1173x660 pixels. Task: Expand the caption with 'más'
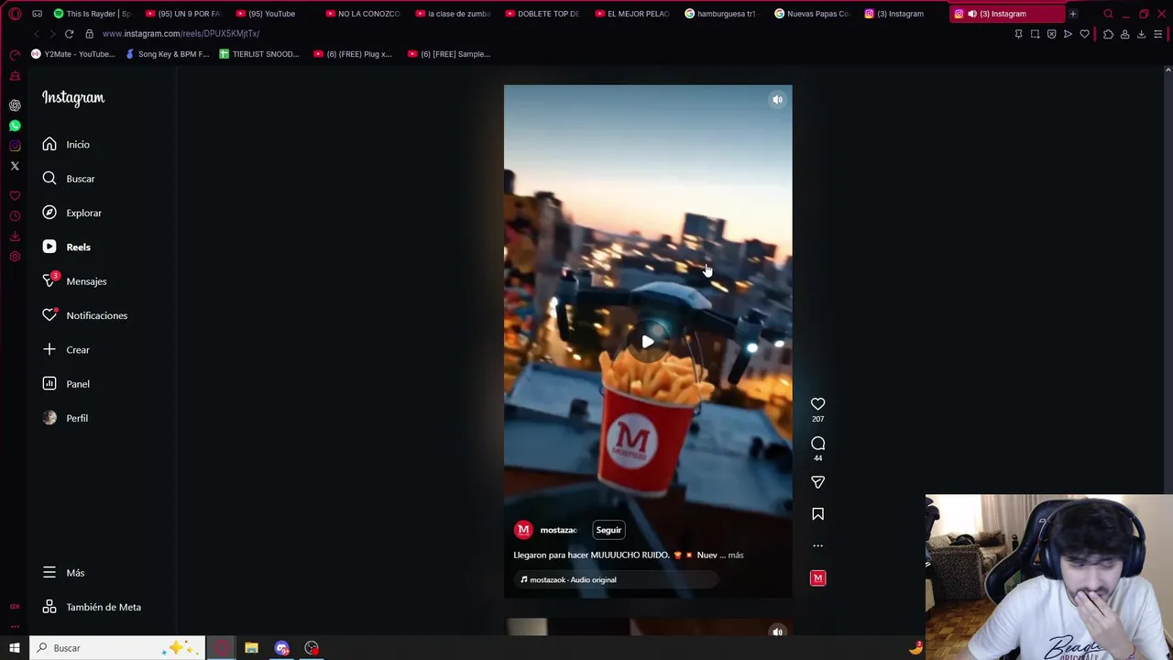pyautogui.click(x=736, y=555)
